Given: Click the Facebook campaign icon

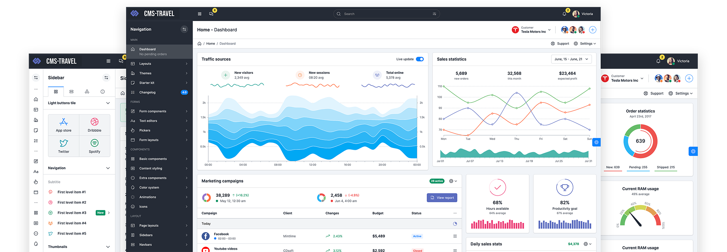Looking at the screenshot, I should tap(205, 236).
